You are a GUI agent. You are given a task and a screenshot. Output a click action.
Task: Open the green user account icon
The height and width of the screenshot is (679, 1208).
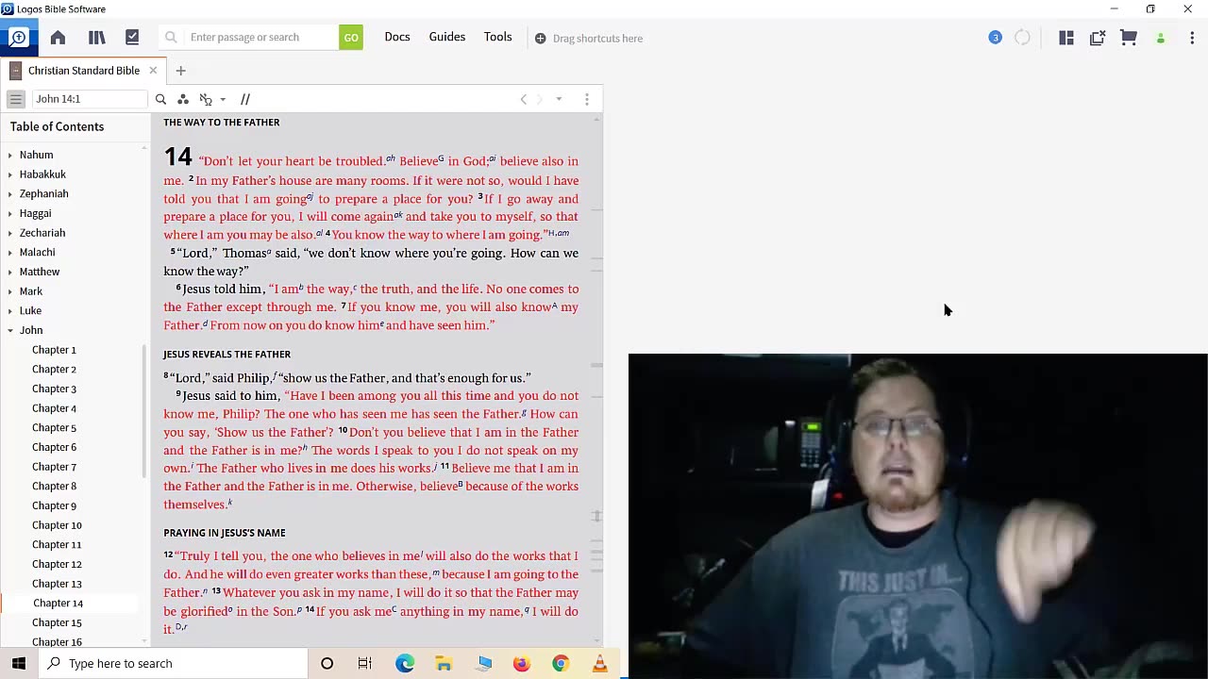coord(1161,39)
